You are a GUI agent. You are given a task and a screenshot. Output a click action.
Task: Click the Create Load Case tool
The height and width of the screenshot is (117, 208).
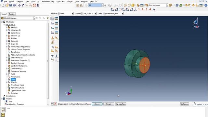53,33
